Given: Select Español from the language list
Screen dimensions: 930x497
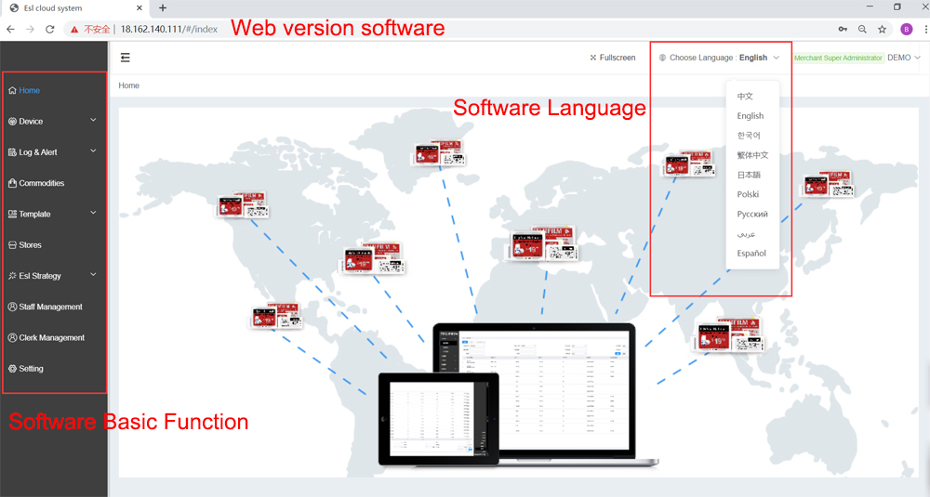Looking at the screenshot, I should (x=751, y=254).
